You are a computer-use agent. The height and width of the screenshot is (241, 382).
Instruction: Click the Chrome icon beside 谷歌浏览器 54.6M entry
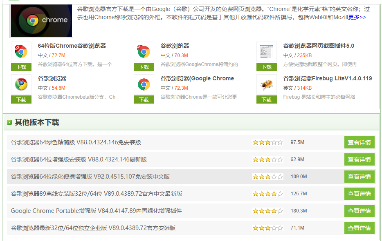[21, 84]
